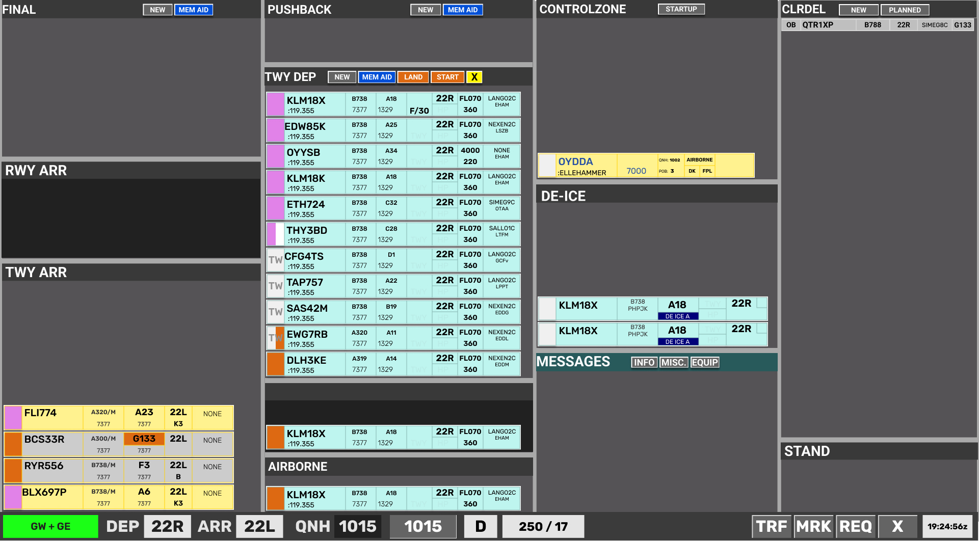The width and height of the screenshot is (979, 541).
Task: Click the DK box on OYDDA strip
Action: [692, 171]
